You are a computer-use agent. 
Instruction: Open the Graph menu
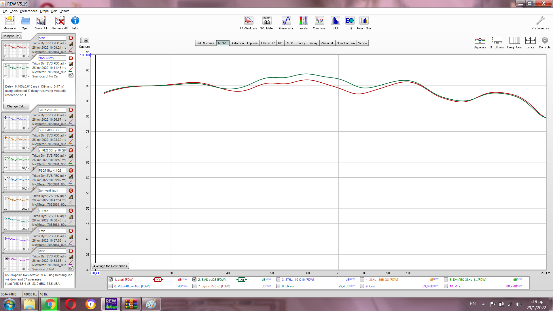pyautogui.click(x=44, y=11)
